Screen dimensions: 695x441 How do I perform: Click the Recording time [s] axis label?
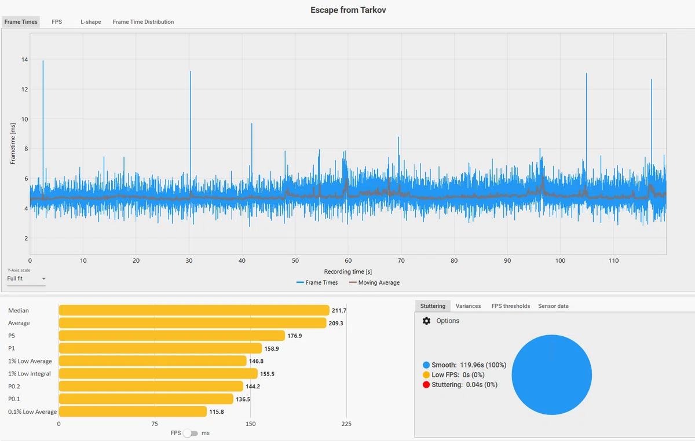pos(348,271)
